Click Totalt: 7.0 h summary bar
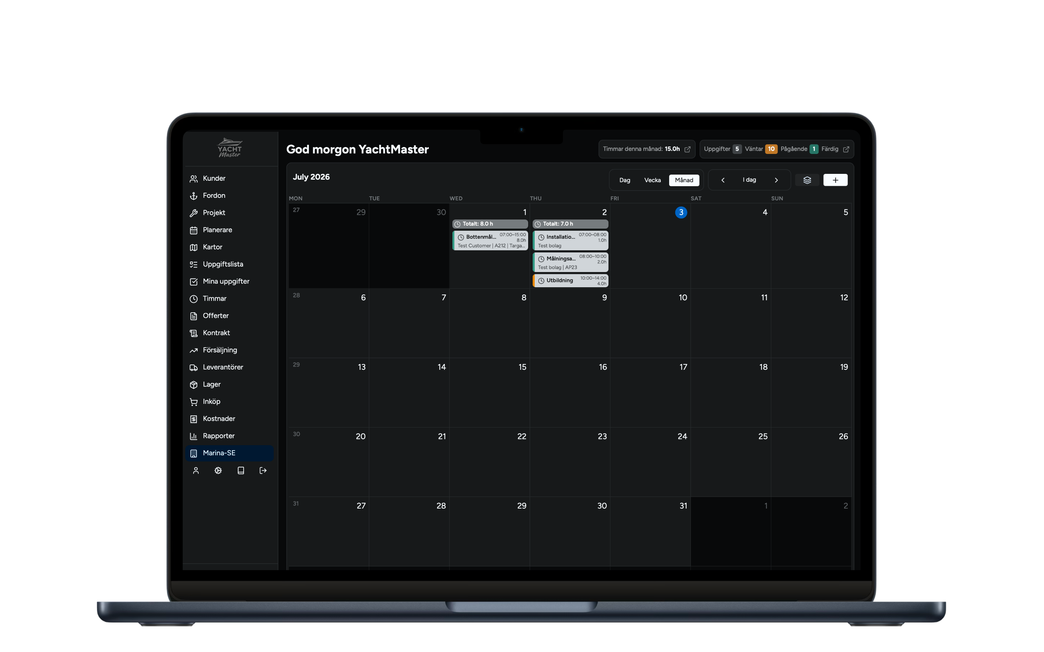Image resolution: width=1044 pixels, height=652 pixels. 570,224
